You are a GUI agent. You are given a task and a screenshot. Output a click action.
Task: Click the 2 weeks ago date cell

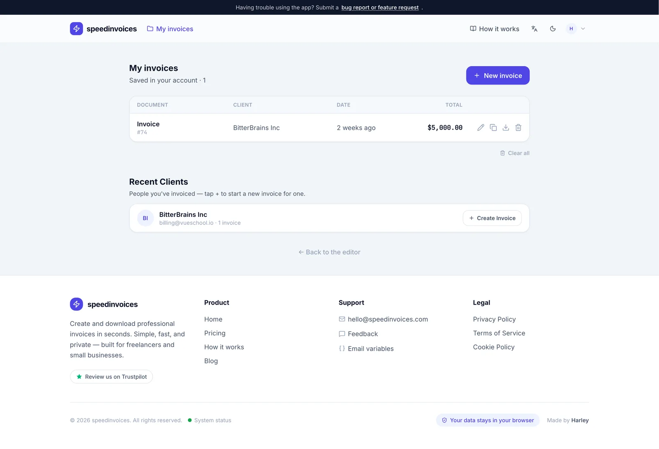(356, 128)
